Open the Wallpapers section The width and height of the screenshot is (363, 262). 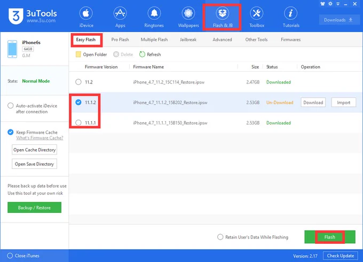188,17
